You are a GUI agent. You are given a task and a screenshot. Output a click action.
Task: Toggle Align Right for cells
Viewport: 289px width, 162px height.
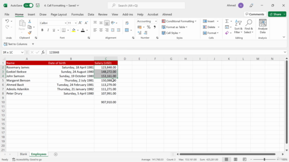107,30
